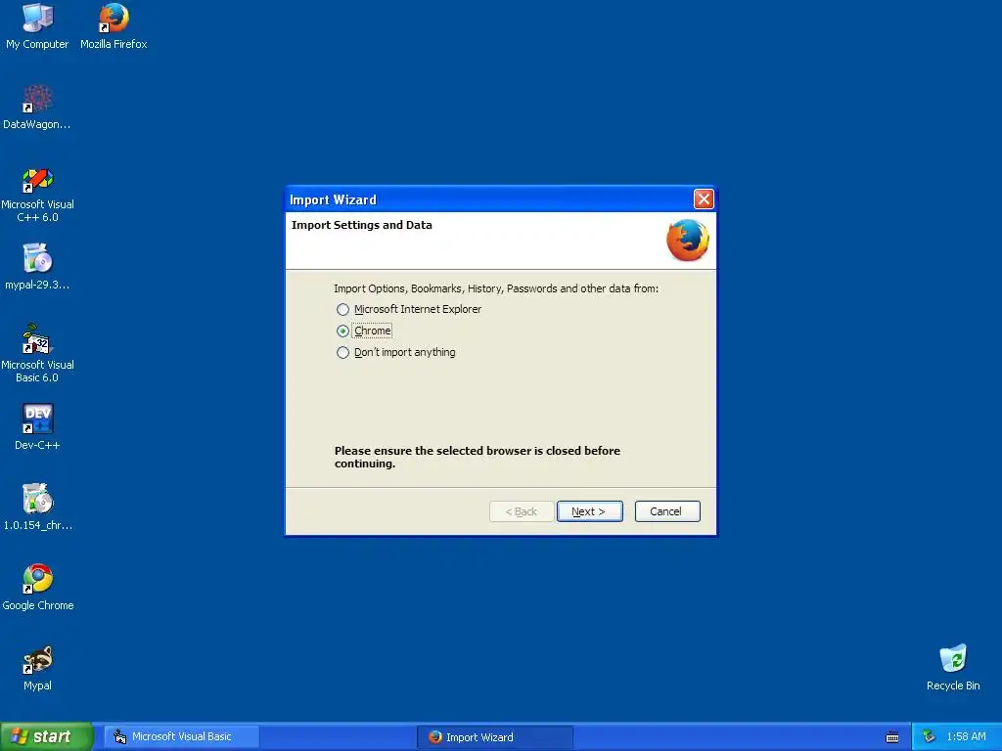Click the Next > button
Viewport: 1002px width, 751px height.
pyautogui.click(x=589, y=511)
